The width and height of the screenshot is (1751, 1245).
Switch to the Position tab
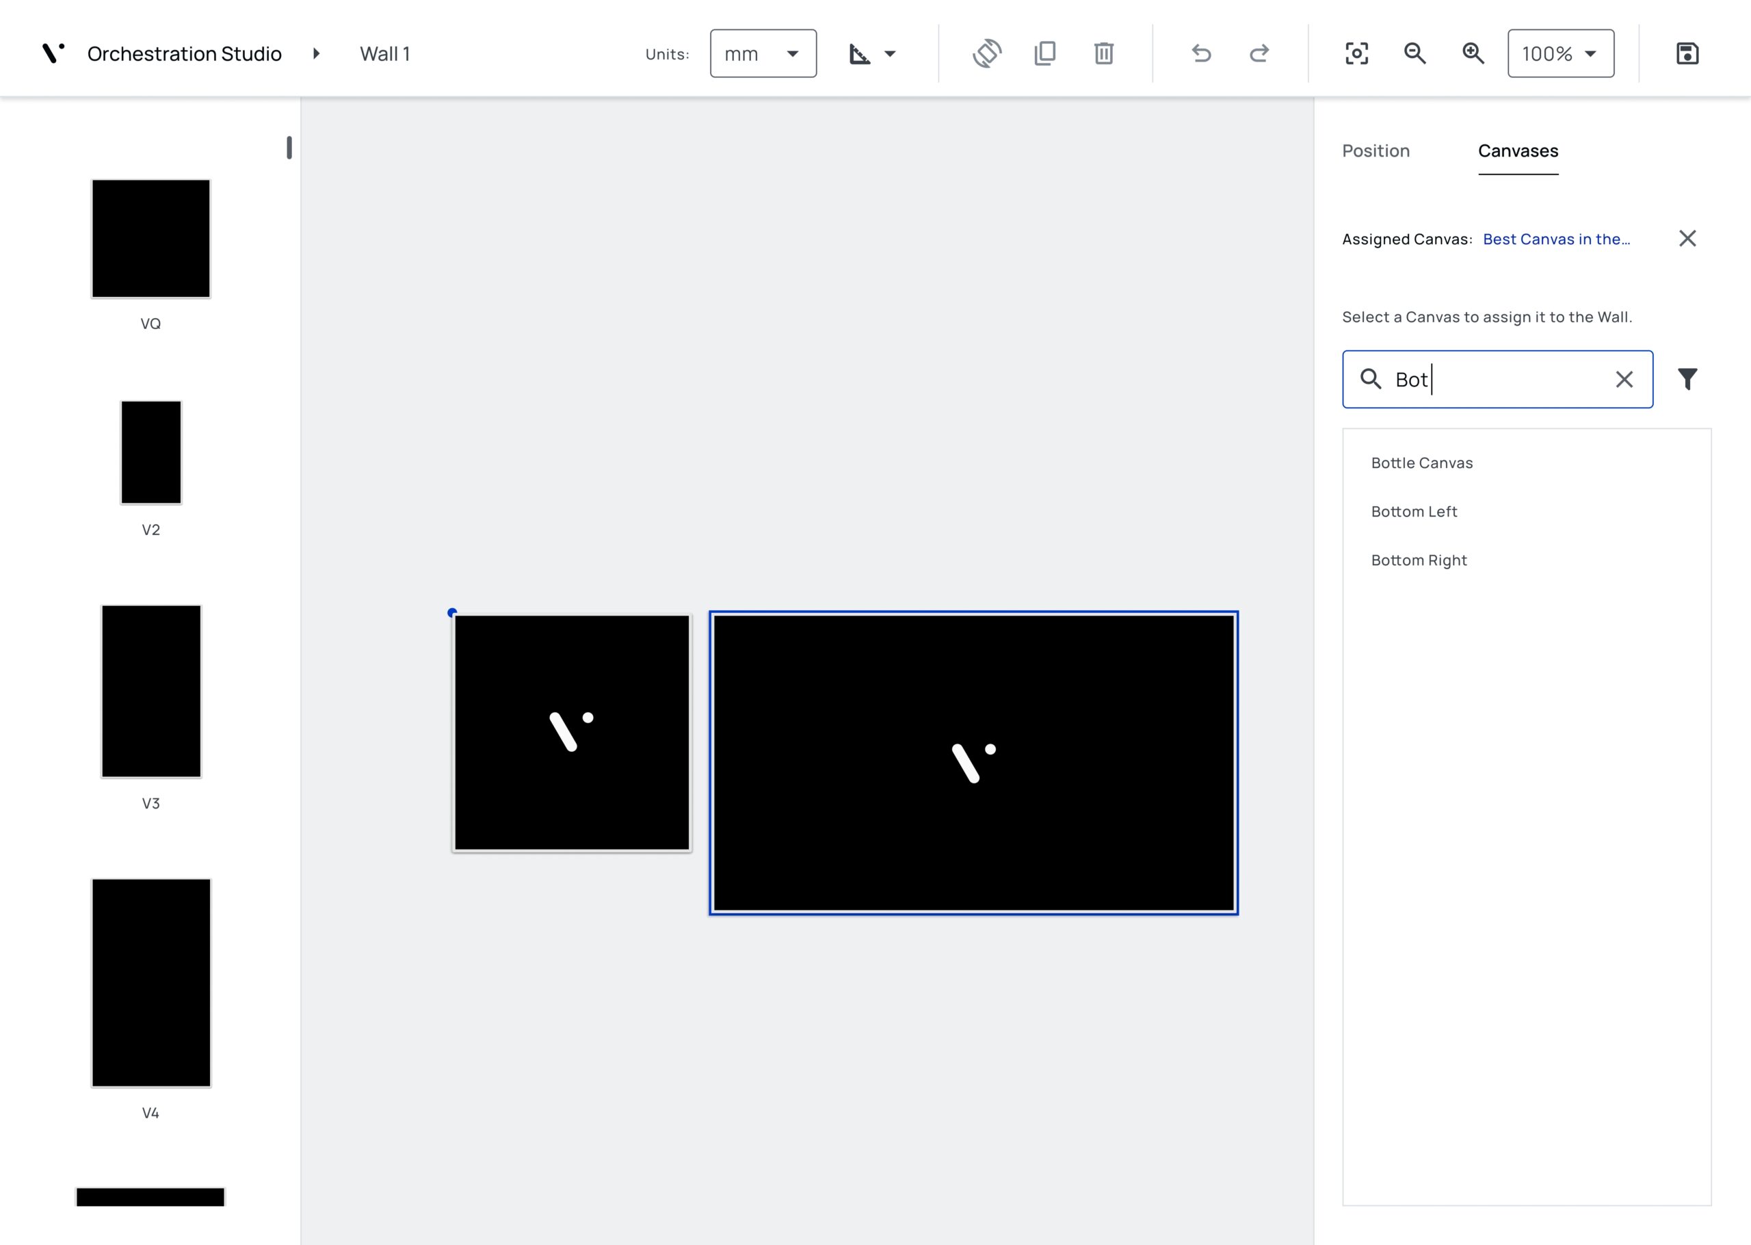pos(1375,151)
